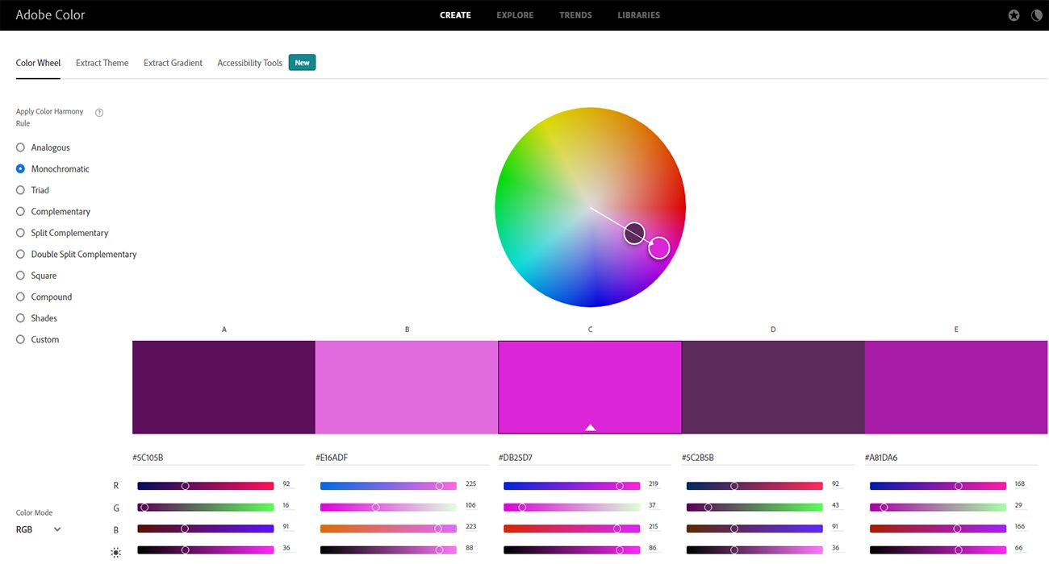1049x564 pixels.
Task: Pick the Shades harmony rule
Action: [x=21, y=318]
